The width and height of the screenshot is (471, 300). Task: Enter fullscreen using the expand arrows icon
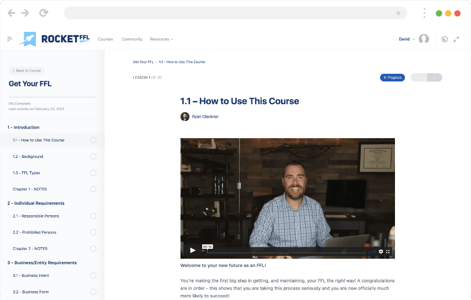(456, 39)
